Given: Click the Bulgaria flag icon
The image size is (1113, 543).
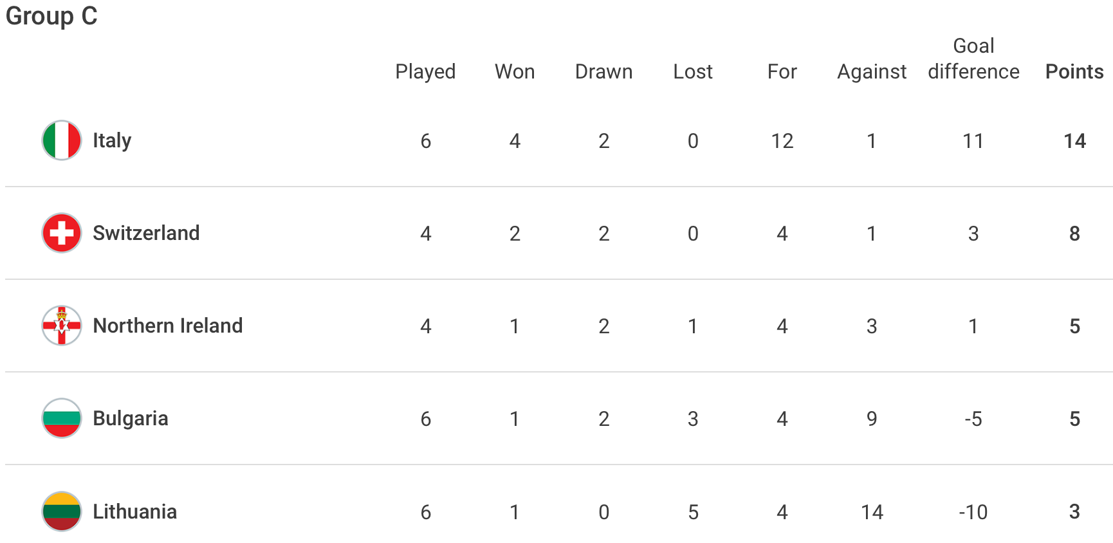Looking at the screenshot, I should tap(62, 418).
